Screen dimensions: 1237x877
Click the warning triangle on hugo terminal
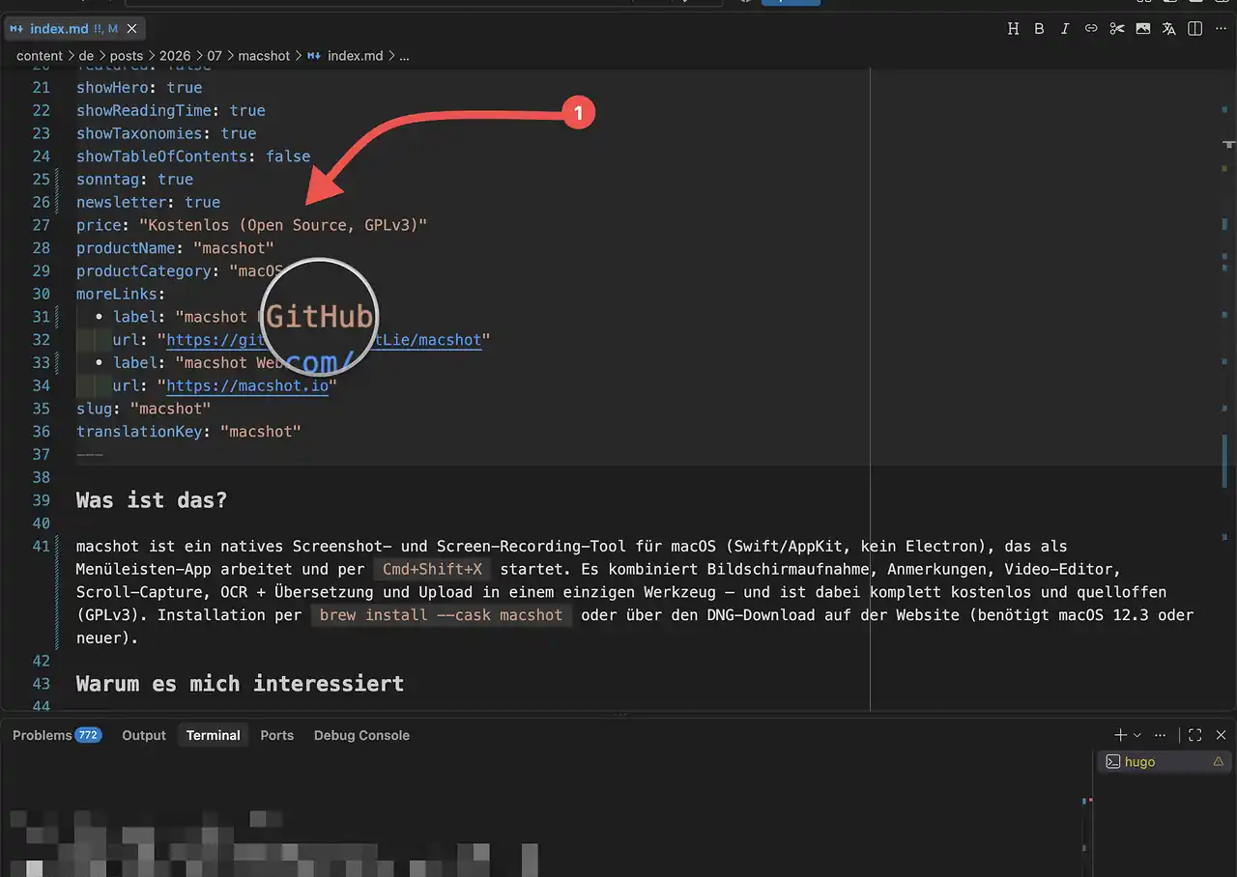tap(1218, 762)
